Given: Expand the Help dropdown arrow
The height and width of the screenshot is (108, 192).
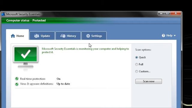Looking at the screenshot, I should click(175, 36).
